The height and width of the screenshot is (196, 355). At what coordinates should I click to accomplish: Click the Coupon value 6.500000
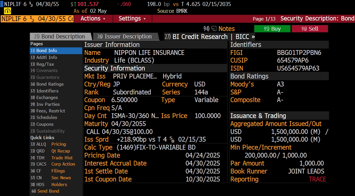124,100
